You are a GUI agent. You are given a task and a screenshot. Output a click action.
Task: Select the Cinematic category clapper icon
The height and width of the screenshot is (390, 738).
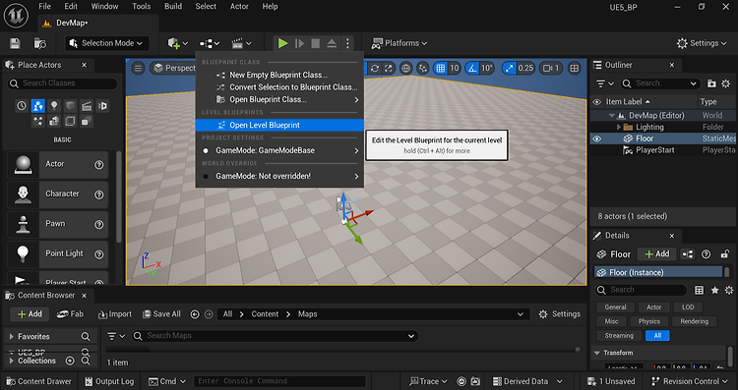(87, 106)
